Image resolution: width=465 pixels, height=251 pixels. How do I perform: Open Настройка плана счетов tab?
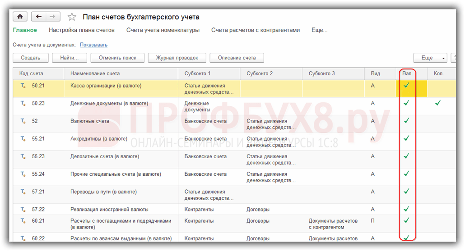[82, 30]
